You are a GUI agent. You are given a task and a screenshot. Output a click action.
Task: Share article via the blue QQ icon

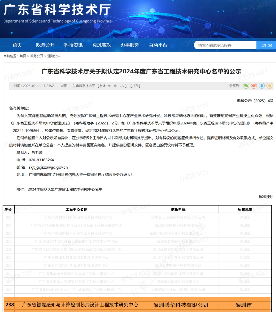coord(262,86)
